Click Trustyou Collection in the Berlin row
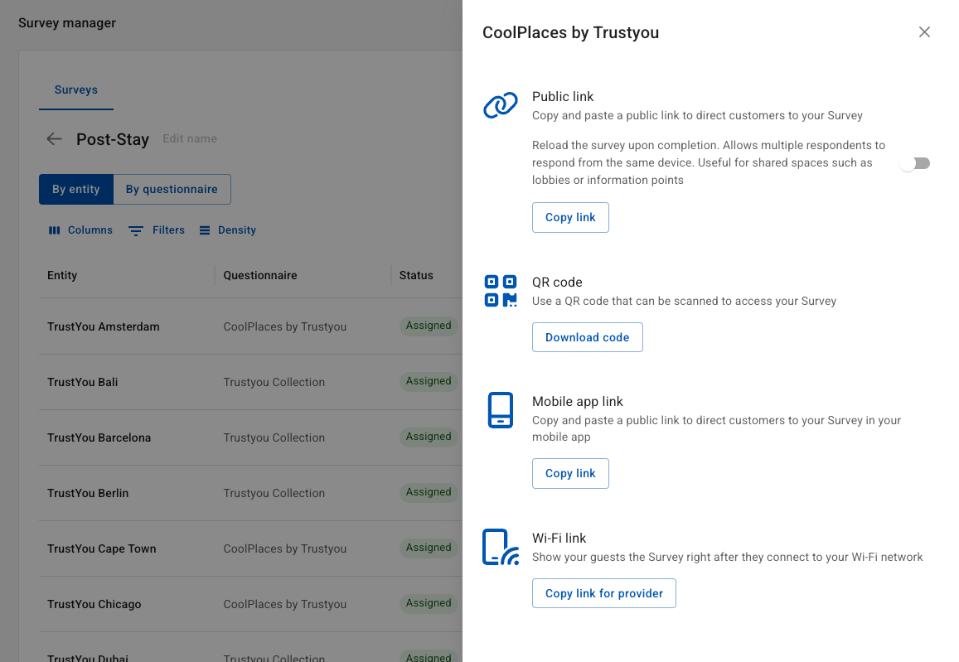The width and height of the screenshot is (959, 662). [x=274, y=493]
